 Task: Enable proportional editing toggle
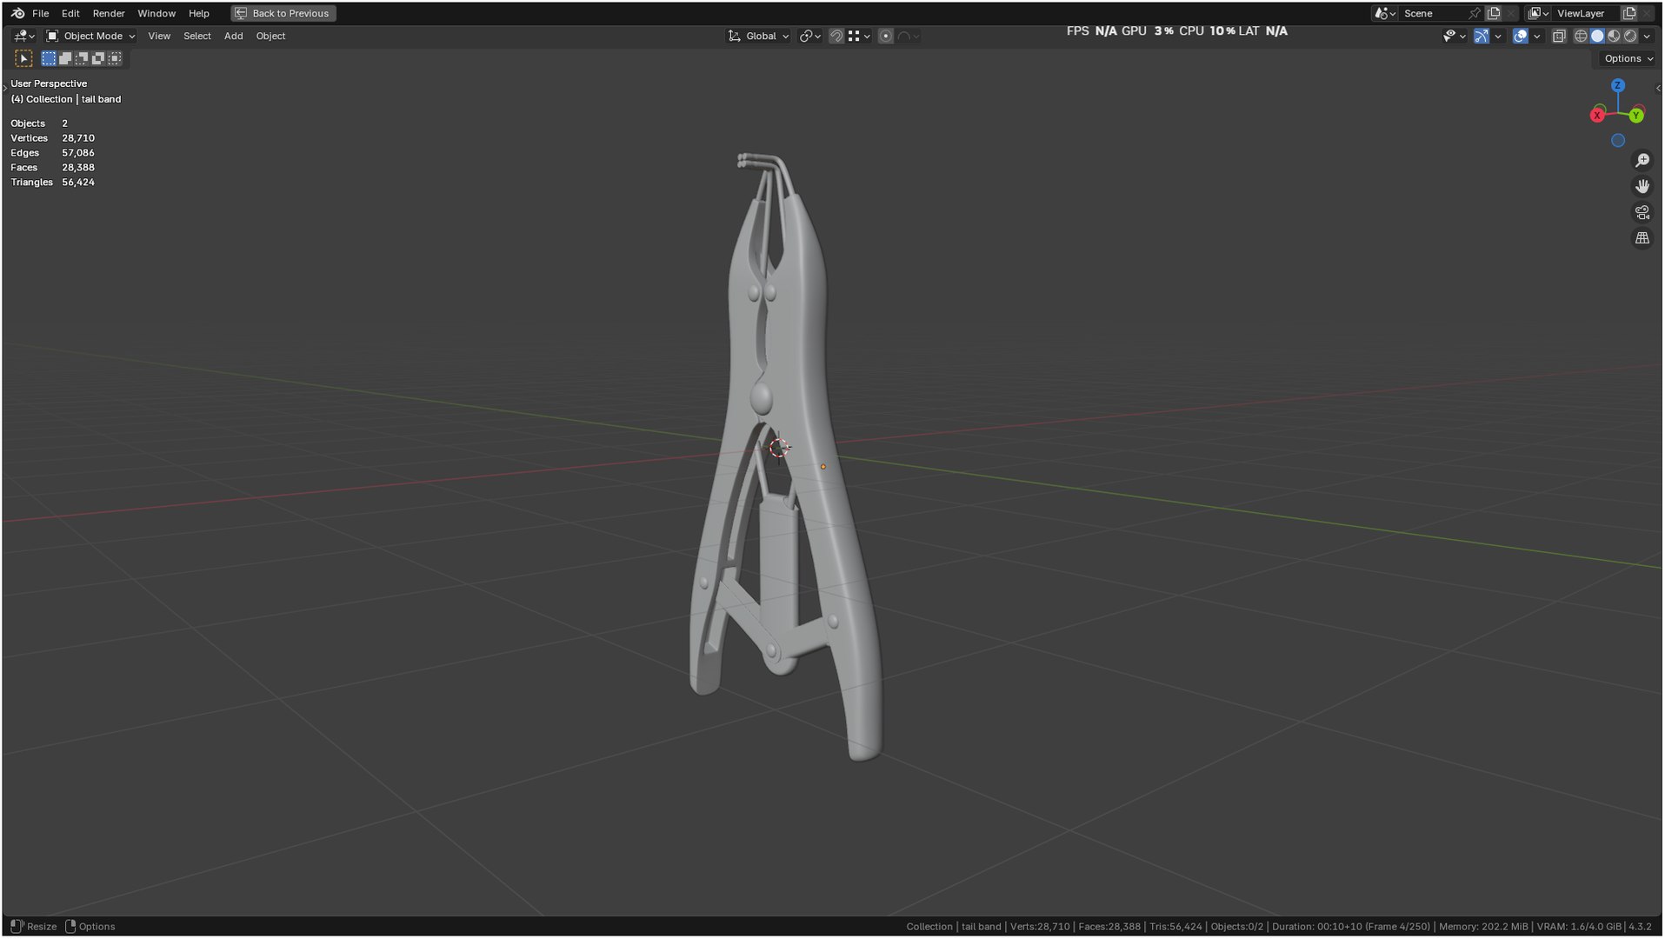tap(885, 36)
